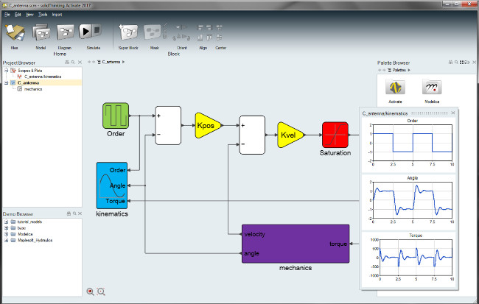Collapse the Scopes & Plots tree node

click(6, 71)
